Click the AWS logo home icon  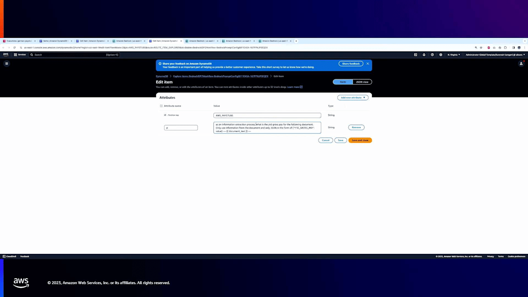pyautogui.click(x=6, y=55)
